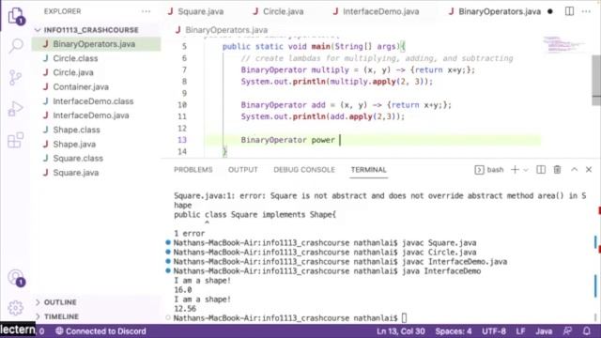Open the Run and Debug view
601x338 pixels.
(16, 109)
